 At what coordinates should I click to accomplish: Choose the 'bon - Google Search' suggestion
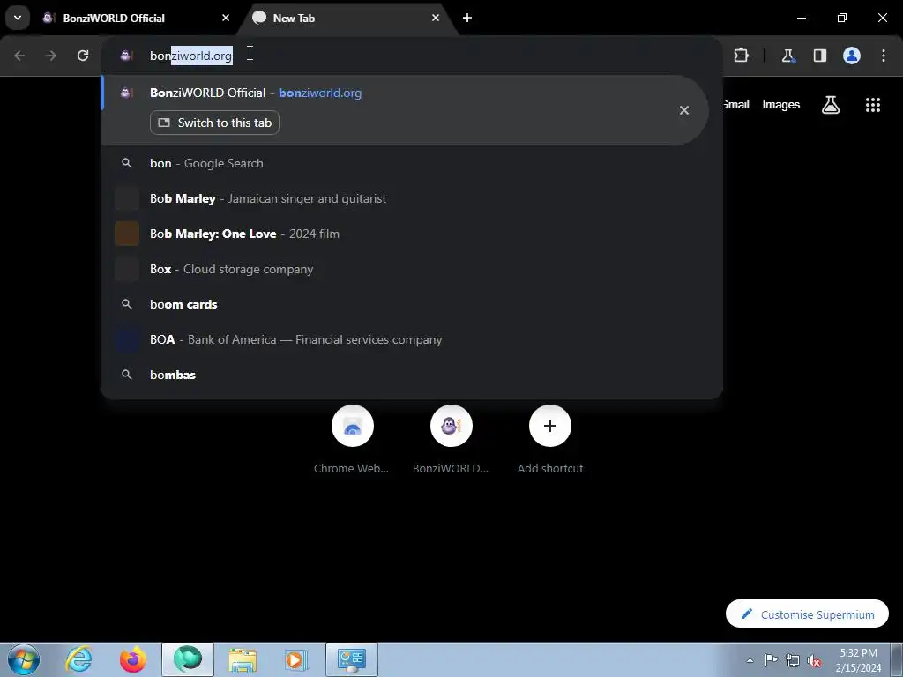coord(411,163)
